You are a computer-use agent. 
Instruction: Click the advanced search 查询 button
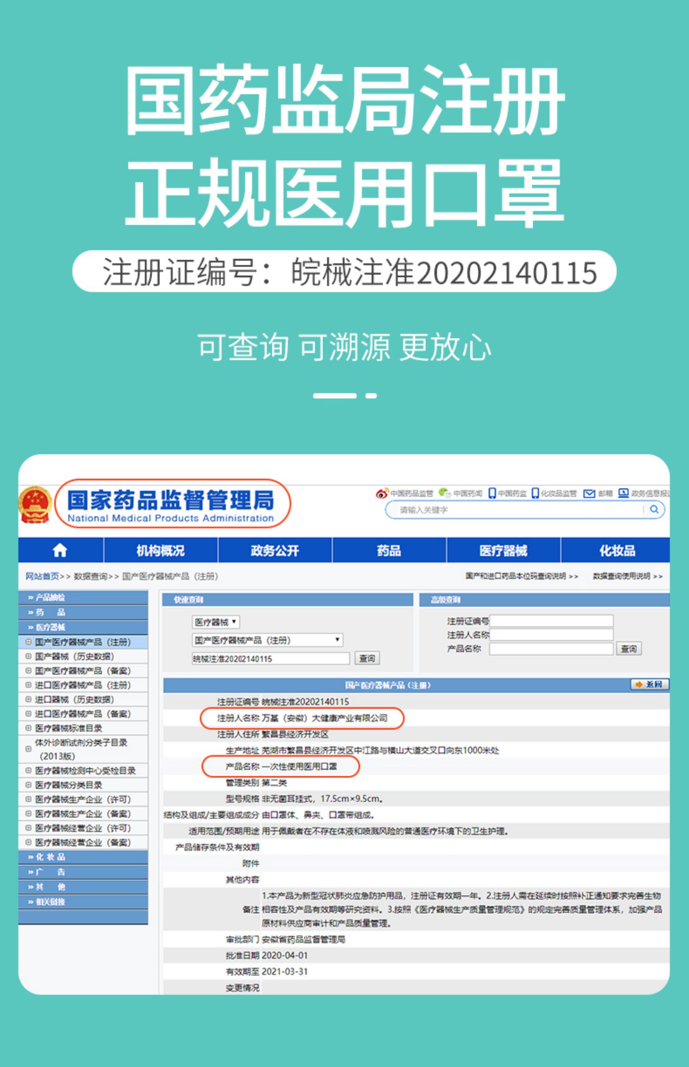tap(628, 649)
